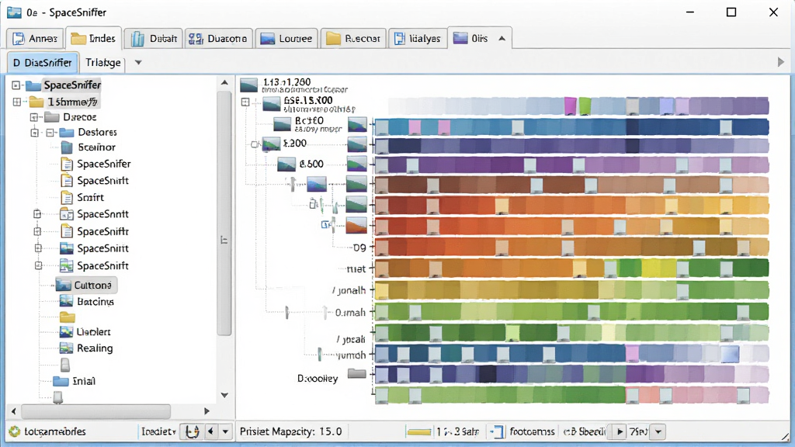Image resolution: width=795 pixels, height=447 pixels.
Task: Switch to the Trlabge sub-tab
Action: [103, 63]
